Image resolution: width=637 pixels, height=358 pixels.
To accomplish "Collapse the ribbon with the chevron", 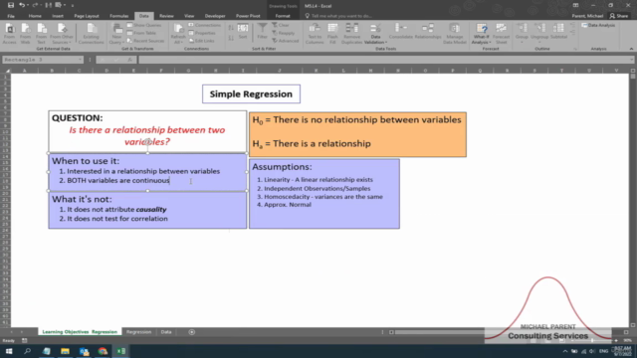I will [631, 49].
